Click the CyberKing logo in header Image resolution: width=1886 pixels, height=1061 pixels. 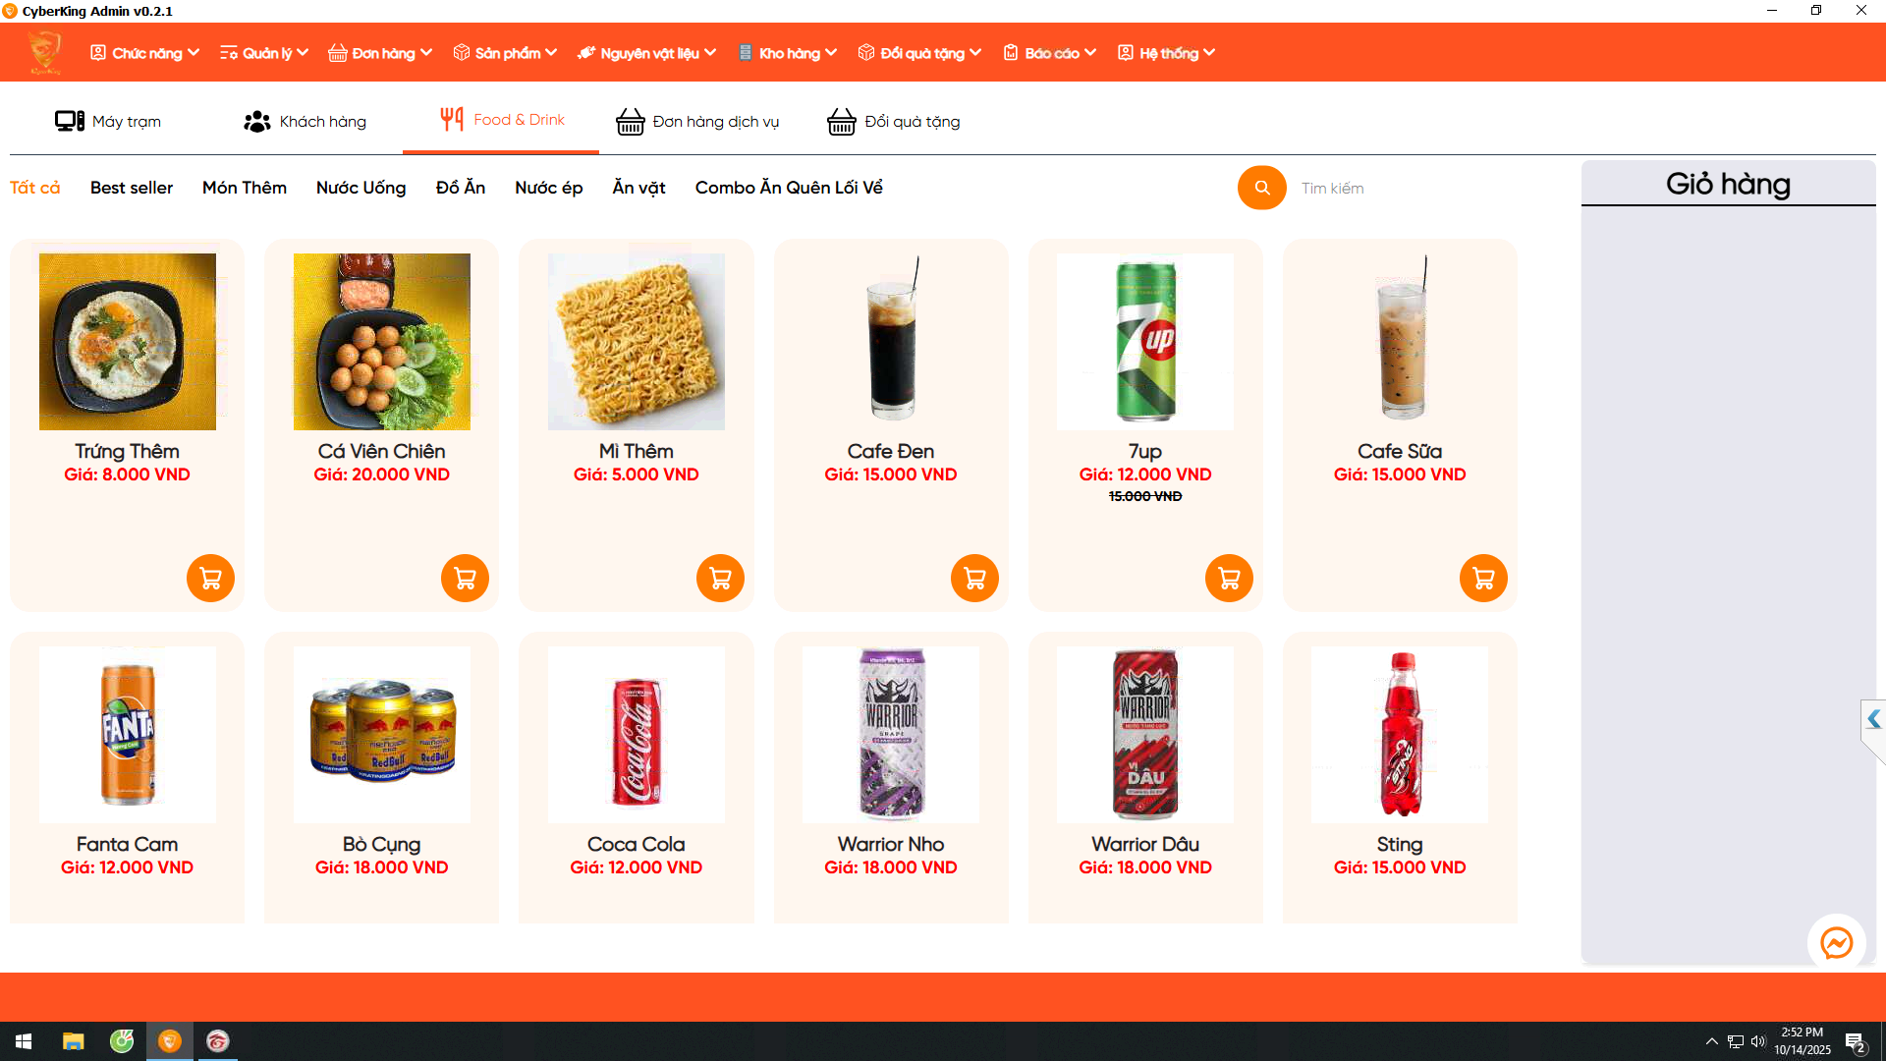coord(44,52)
